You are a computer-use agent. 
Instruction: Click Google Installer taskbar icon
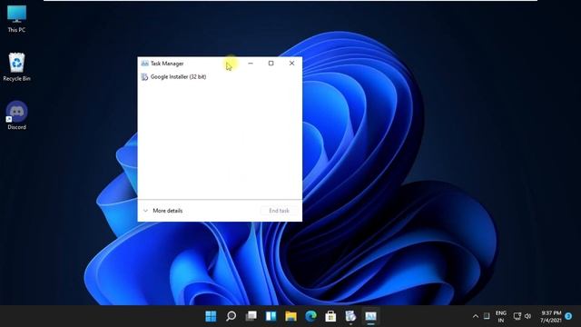[x=350, y=316]
